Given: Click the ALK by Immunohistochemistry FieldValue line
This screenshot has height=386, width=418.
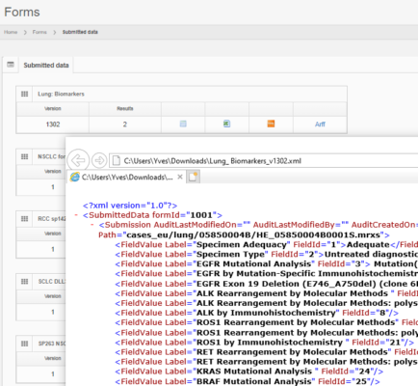Looking at the screenshot, I should (257, 313).
